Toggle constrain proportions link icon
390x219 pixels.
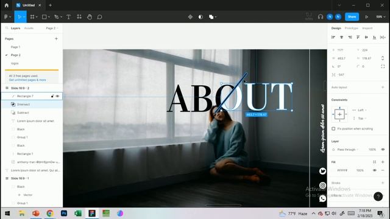[x=383, y=58]
